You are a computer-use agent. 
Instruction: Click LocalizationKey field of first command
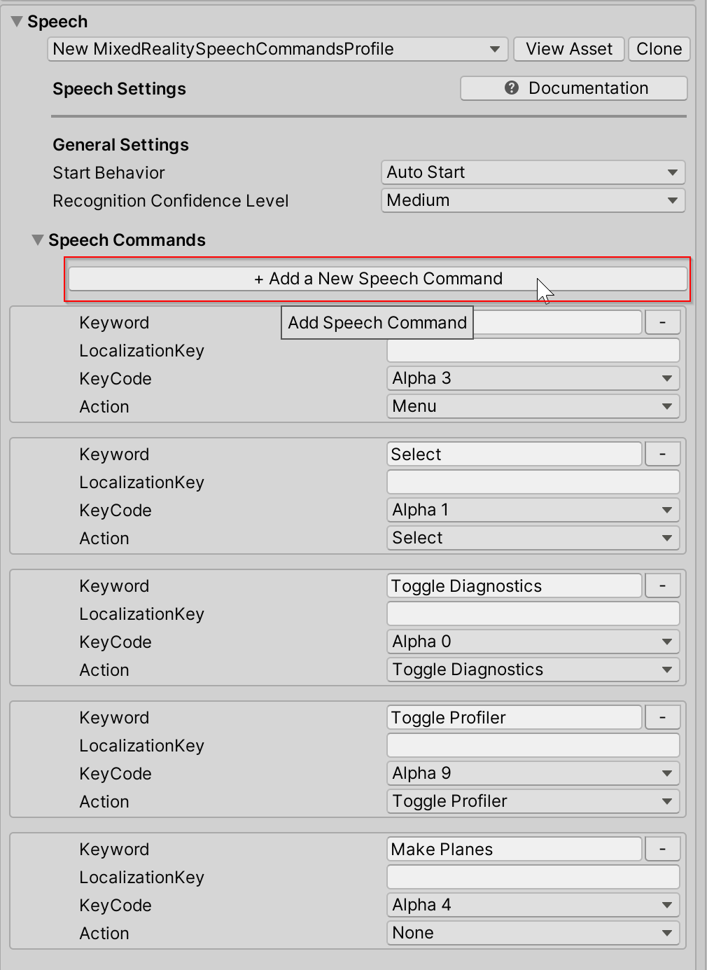tap(533, 350)
